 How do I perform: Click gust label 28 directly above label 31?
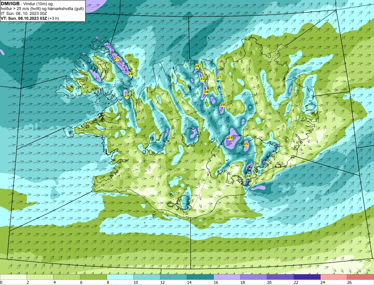click(197, 66)
